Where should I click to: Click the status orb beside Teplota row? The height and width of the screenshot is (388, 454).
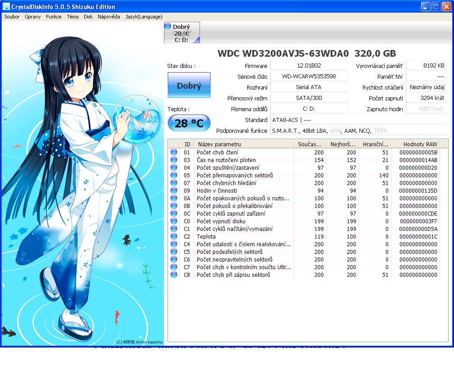click(174, 237)
